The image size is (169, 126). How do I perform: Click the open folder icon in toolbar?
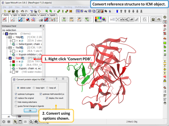pyautogui.click(x=9, y=11)
